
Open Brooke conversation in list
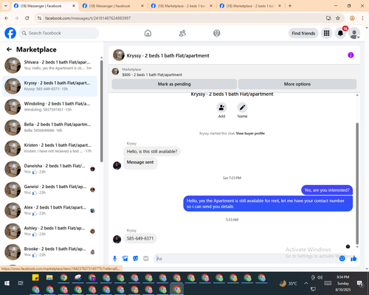49,251
